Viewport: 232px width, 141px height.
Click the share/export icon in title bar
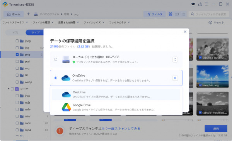click(200, 4)
